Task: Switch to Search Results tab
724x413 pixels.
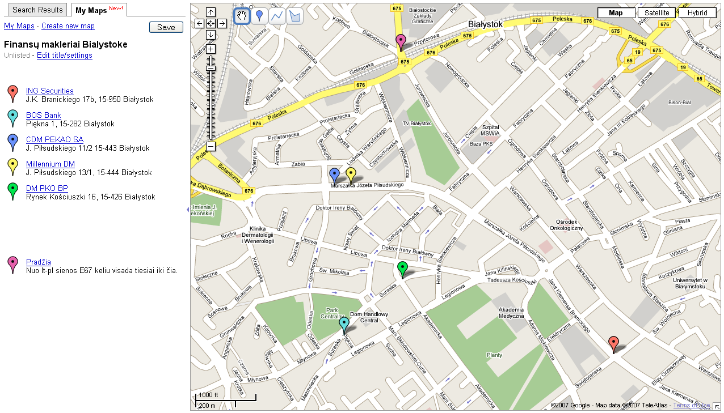Action: click(x=37, y=10)
